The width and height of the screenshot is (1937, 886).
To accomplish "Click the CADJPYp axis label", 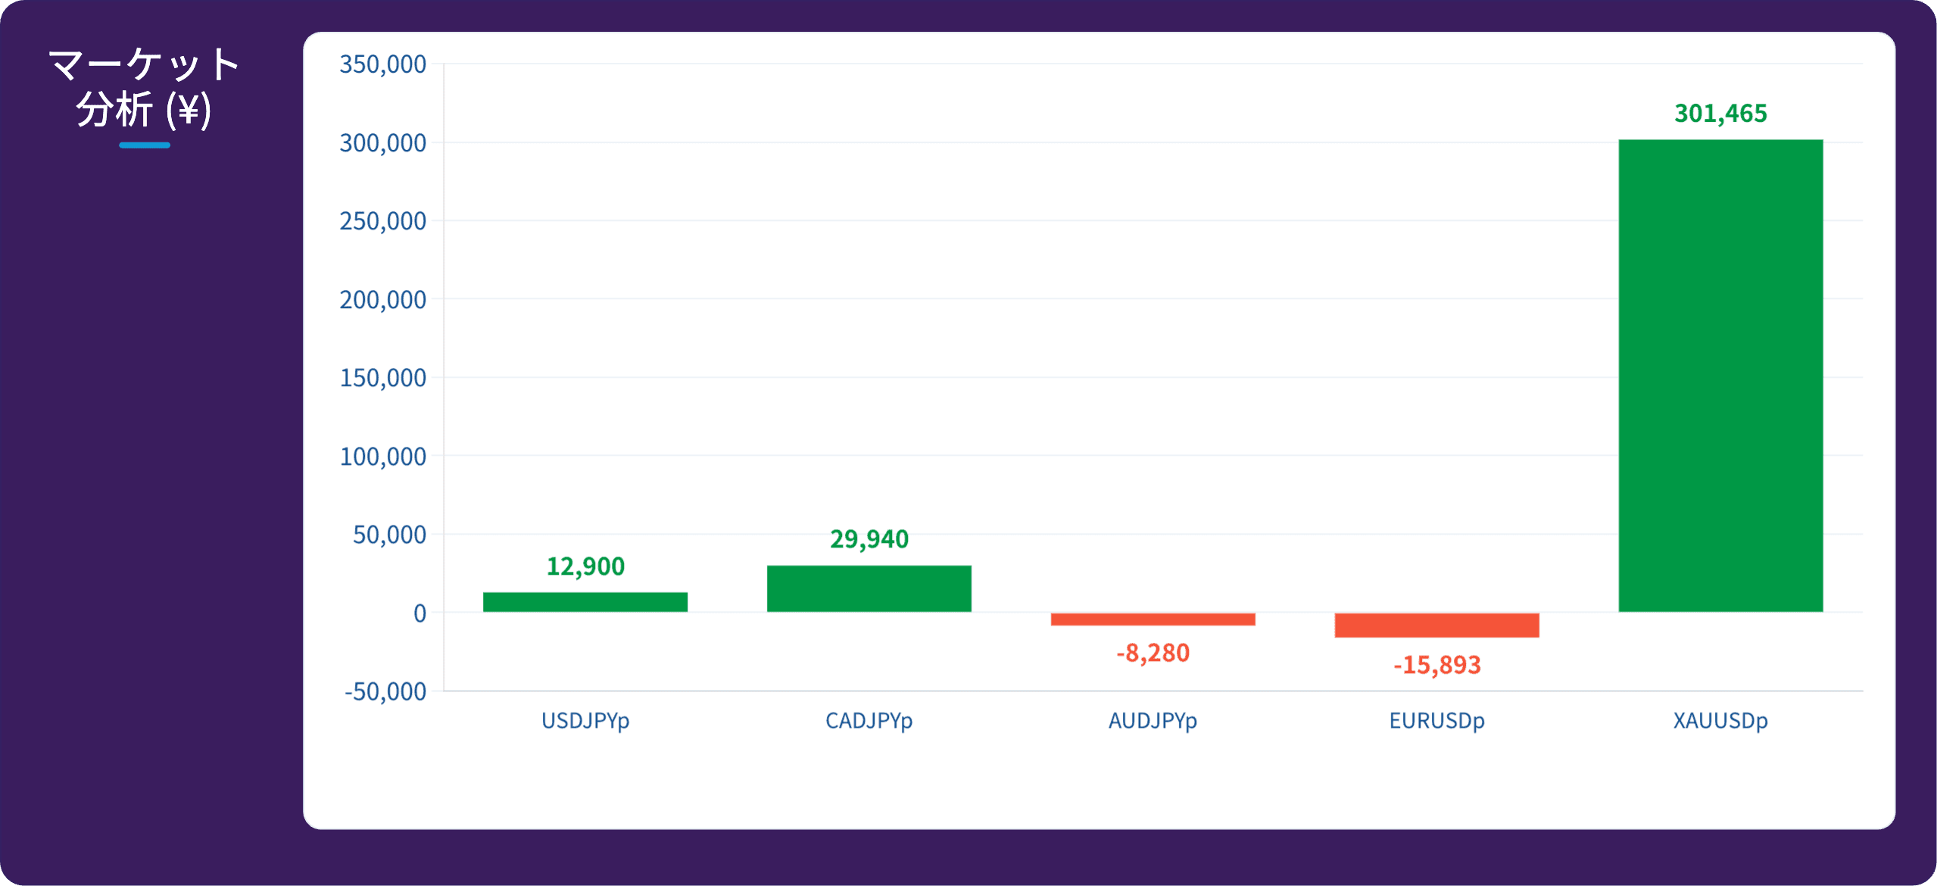I will tap(869, 721).
